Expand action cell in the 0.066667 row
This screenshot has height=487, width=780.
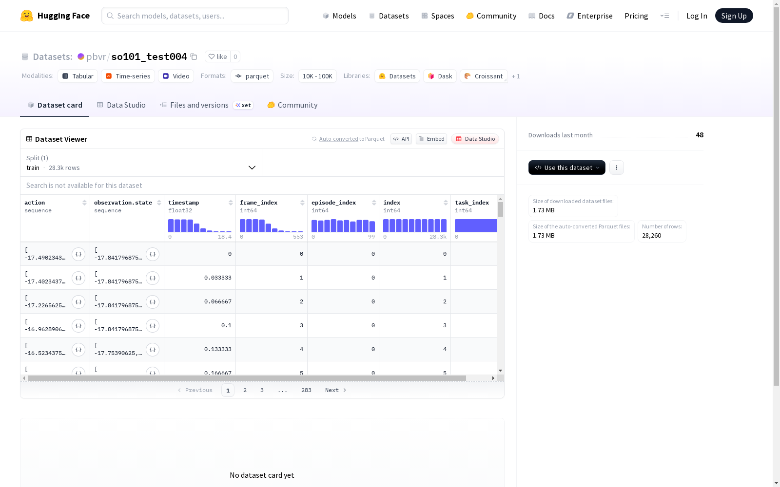click(x=78, y=302)
